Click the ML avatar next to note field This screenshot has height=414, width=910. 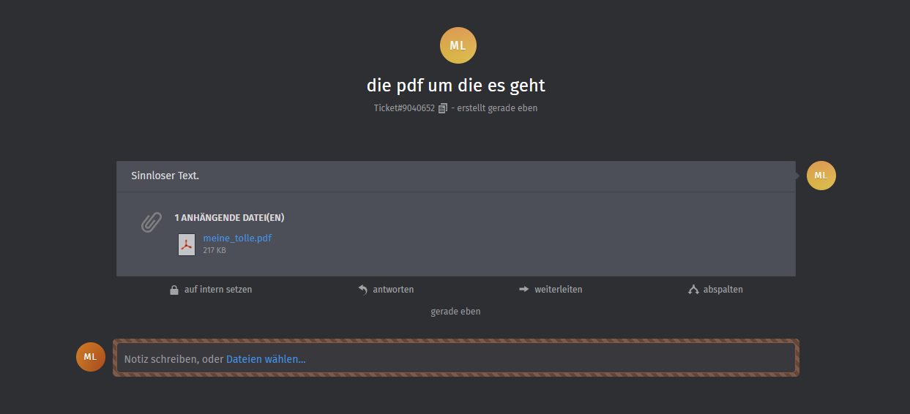tap(91, 356)
